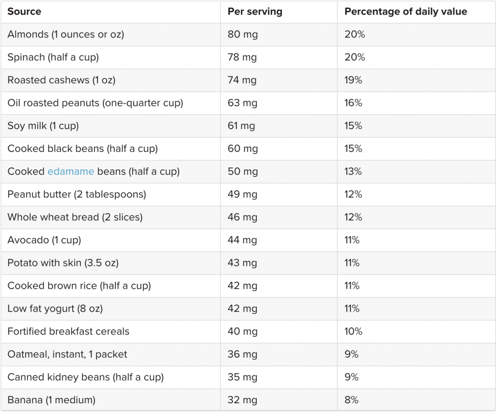Select the Whole wheat bread (2 slices) cell
496x412 pixels.
(x=75, y=217)
